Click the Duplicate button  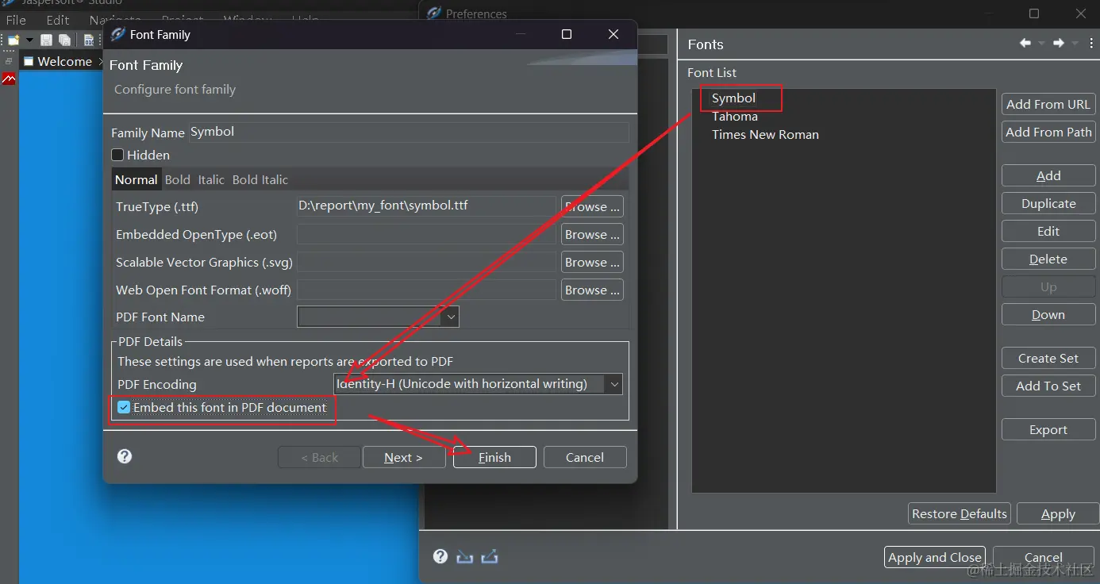1048,203
